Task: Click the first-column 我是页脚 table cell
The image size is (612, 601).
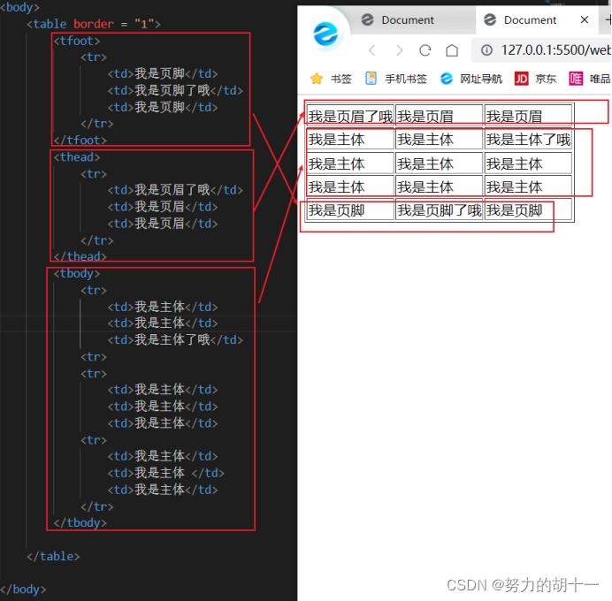Action: click(350, 210)
